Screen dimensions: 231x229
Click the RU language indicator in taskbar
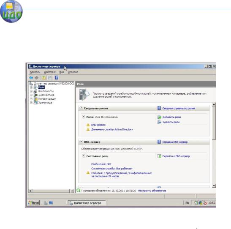pos(187,203)
